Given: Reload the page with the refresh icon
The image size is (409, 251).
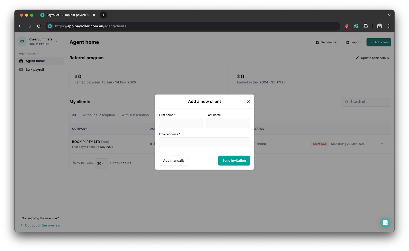Looking at the screenshot, I should [39, 26].
